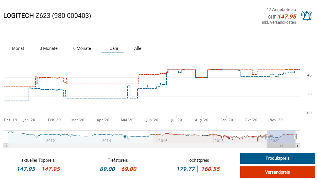The image size is (317, 180).
Task: Click the horizontal scrollbar thumb
Action: coord(281,146)
